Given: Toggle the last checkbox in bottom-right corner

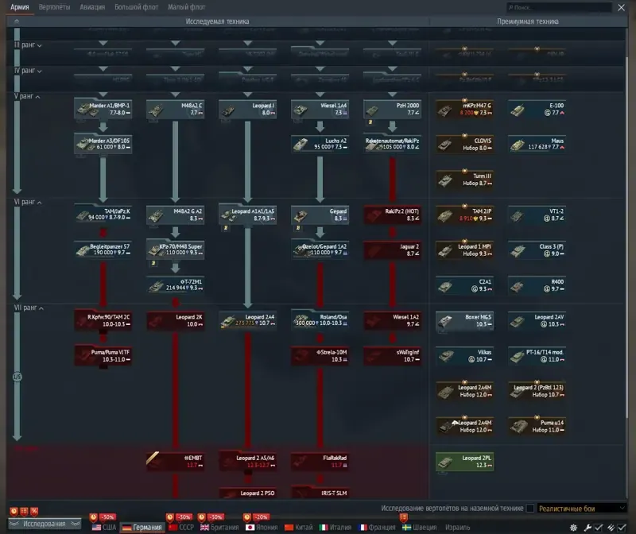Looking at the screenshot, I should point(622,528).
